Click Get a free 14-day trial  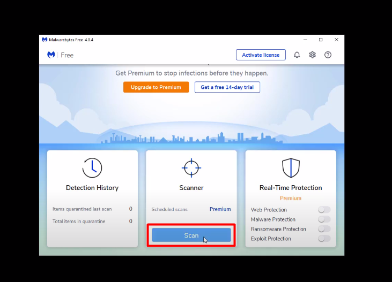pyautogui.click(x=227, y=87)
